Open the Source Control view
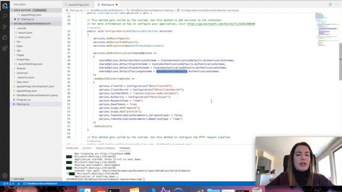 click(5, 27)
